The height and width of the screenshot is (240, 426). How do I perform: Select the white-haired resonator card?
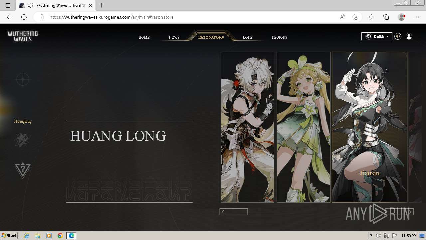pos(247,127)
